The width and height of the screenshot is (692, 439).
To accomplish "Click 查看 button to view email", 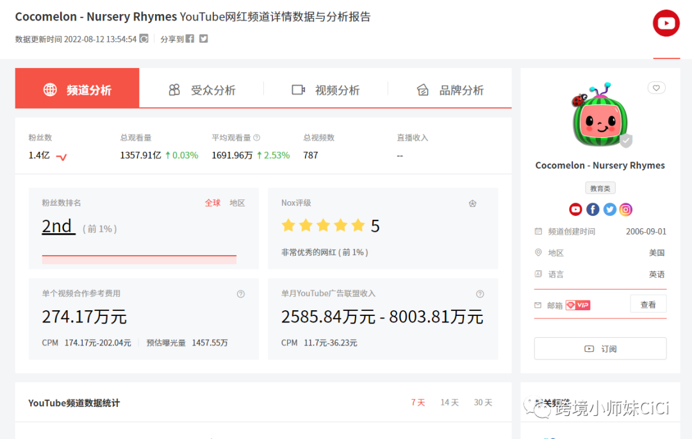I will point(648,305).
